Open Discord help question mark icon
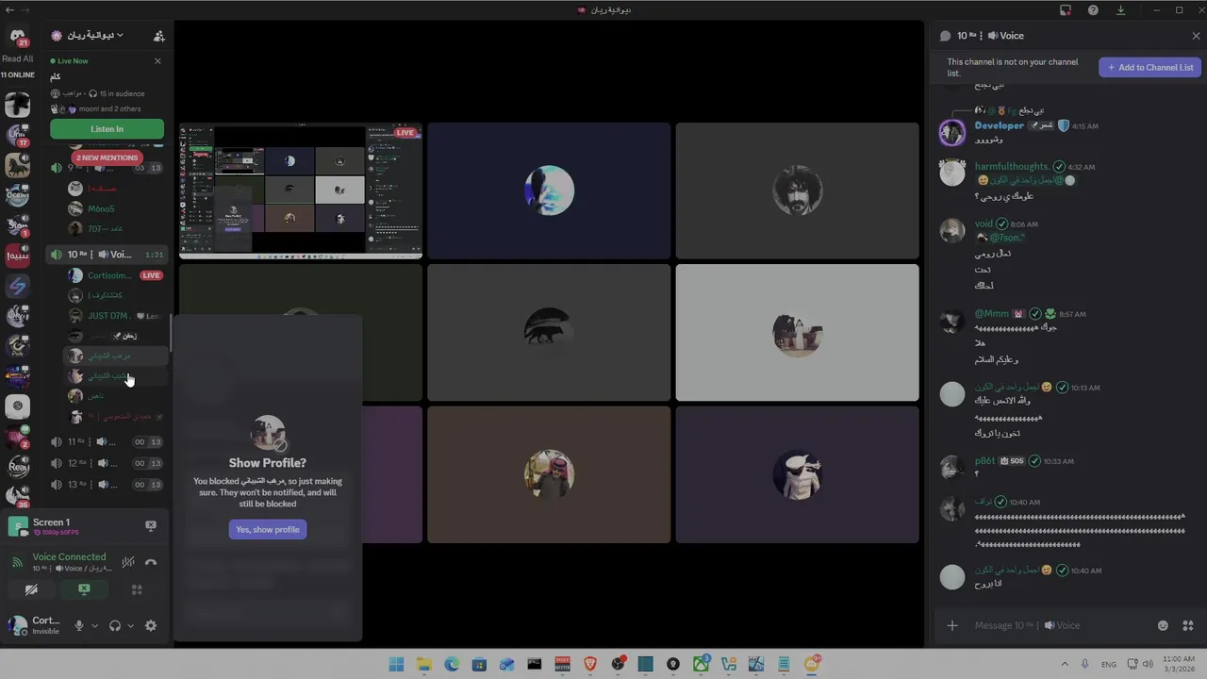Image resolution: width=1207 pixels, height=679 pixels. point(1093,10)
